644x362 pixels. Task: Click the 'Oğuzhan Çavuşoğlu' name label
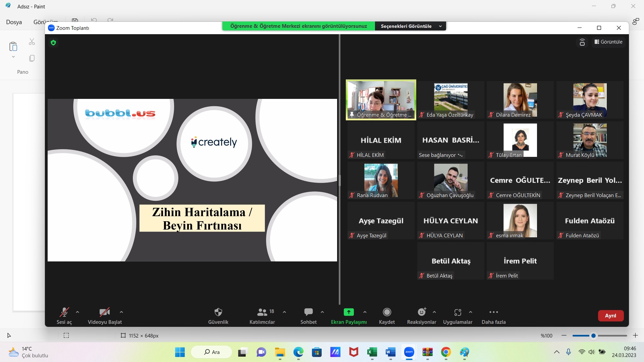click(450, 195)
